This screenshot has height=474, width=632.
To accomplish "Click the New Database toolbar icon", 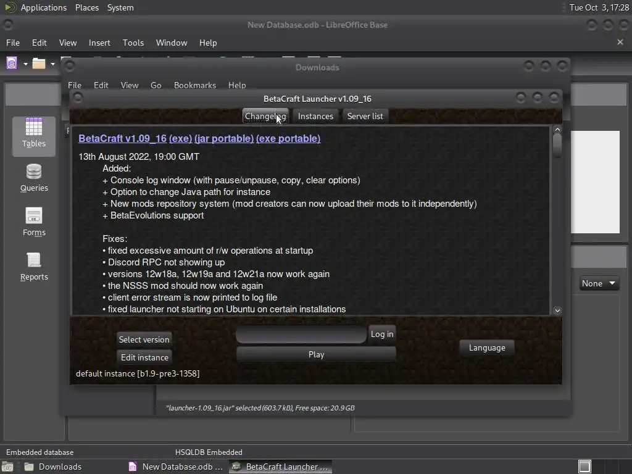I will (x=12, y=64).
